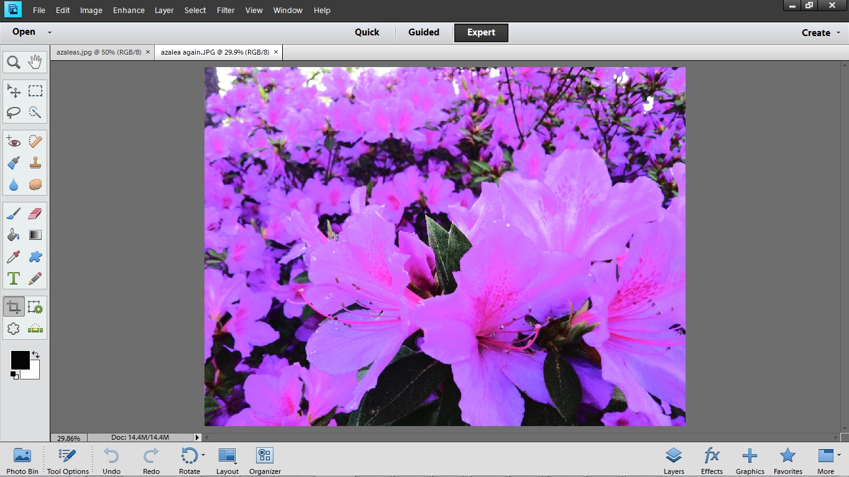
Task: Select the Red Eye Removal tool
Action: coord(14,142)
